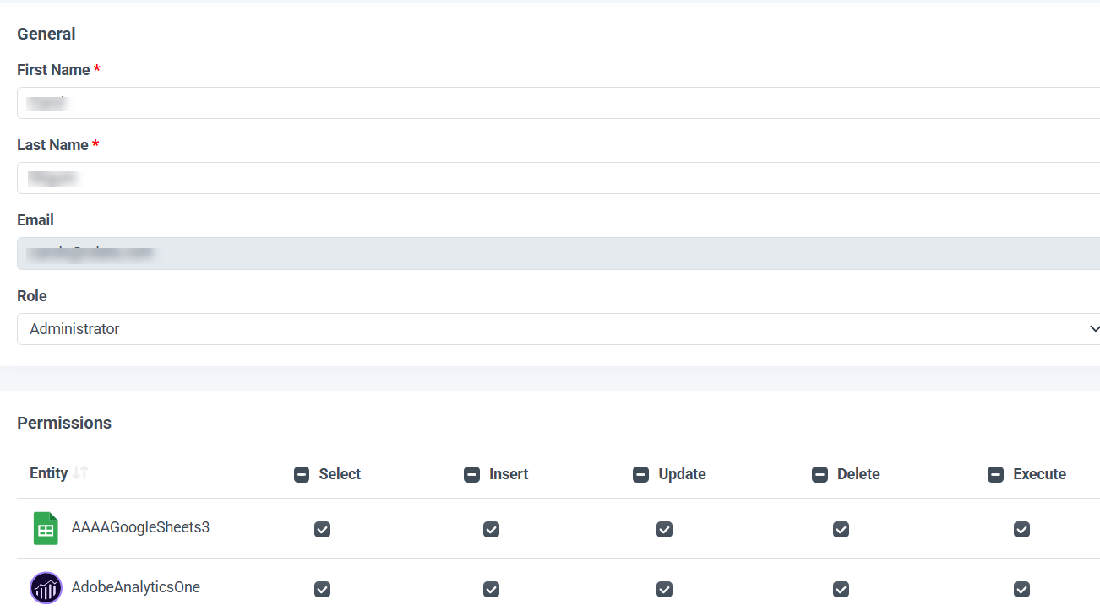Click the Google Sheets icon beside AAAAGoogleSheets3
The width and height of the screenshot is (1100, 610).
(x=46, y=527)
